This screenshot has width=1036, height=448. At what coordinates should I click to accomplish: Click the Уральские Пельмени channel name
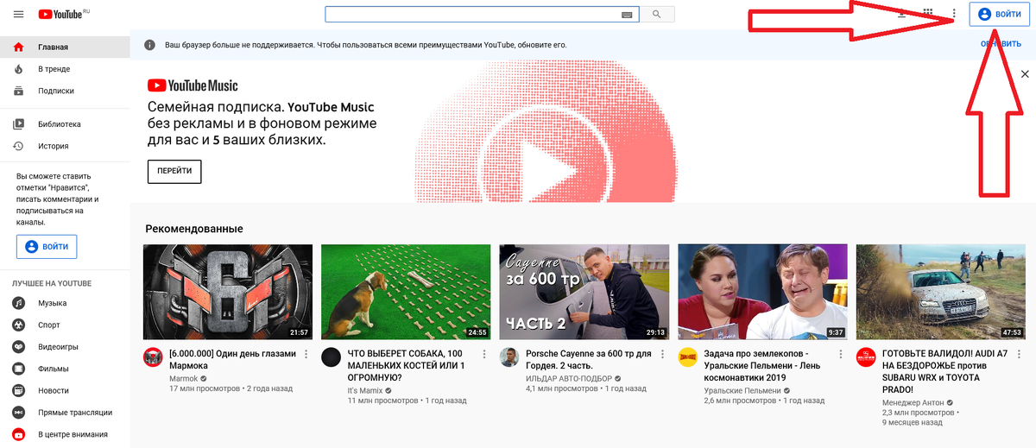click(x=743, y=390)
